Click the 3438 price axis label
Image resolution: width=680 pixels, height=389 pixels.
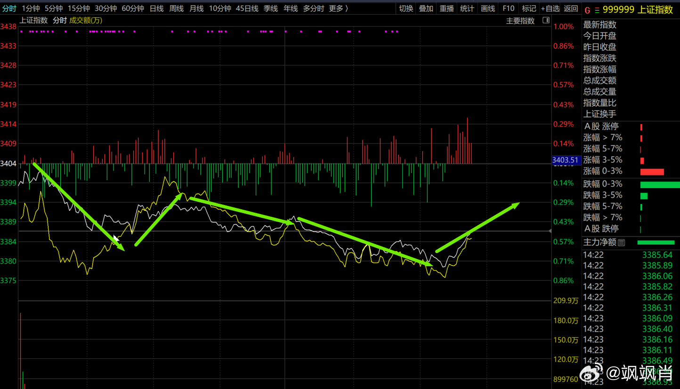coord(9,27)
